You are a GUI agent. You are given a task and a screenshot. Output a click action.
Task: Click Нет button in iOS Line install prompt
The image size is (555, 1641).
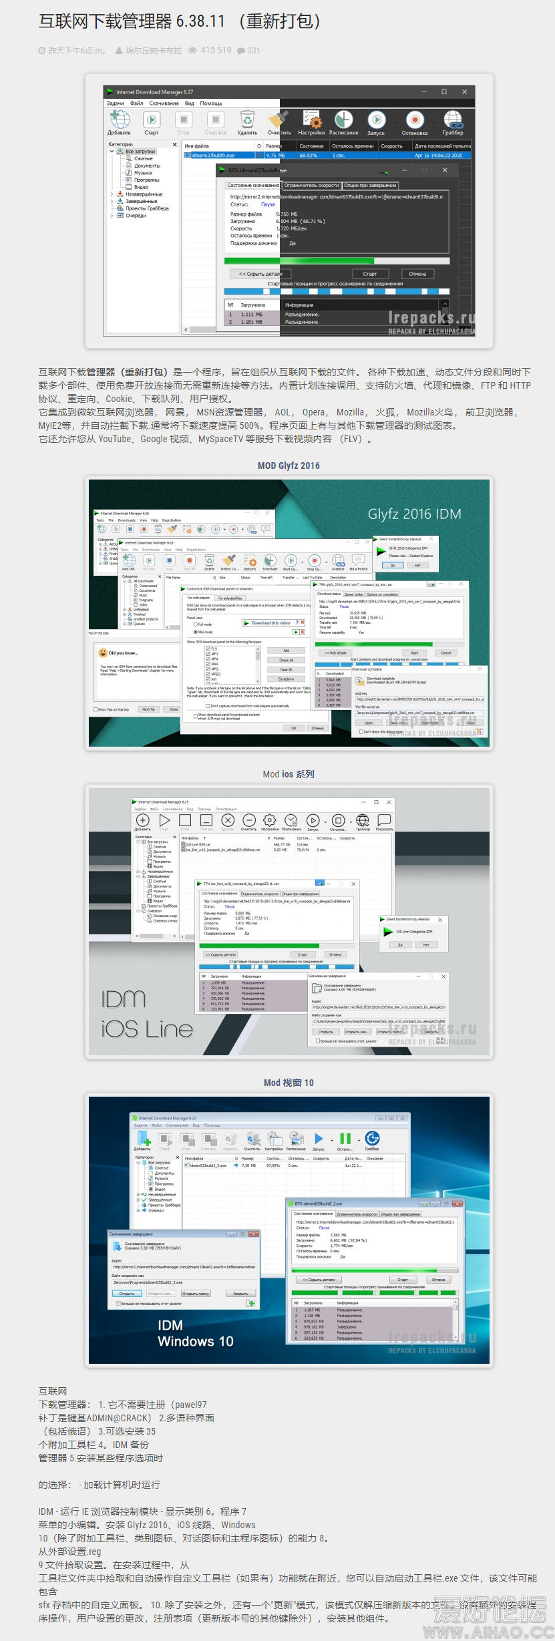click(426, 944)
